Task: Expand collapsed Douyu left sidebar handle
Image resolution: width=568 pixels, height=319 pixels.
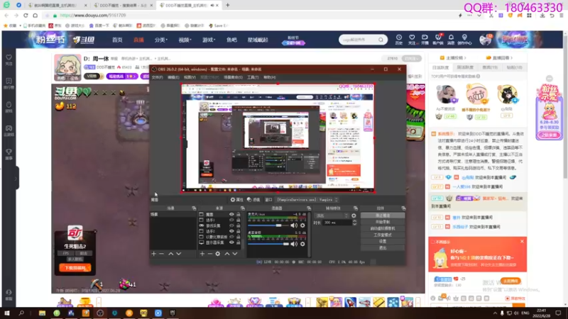Action: pyautogui.click(x=16, y=178)
